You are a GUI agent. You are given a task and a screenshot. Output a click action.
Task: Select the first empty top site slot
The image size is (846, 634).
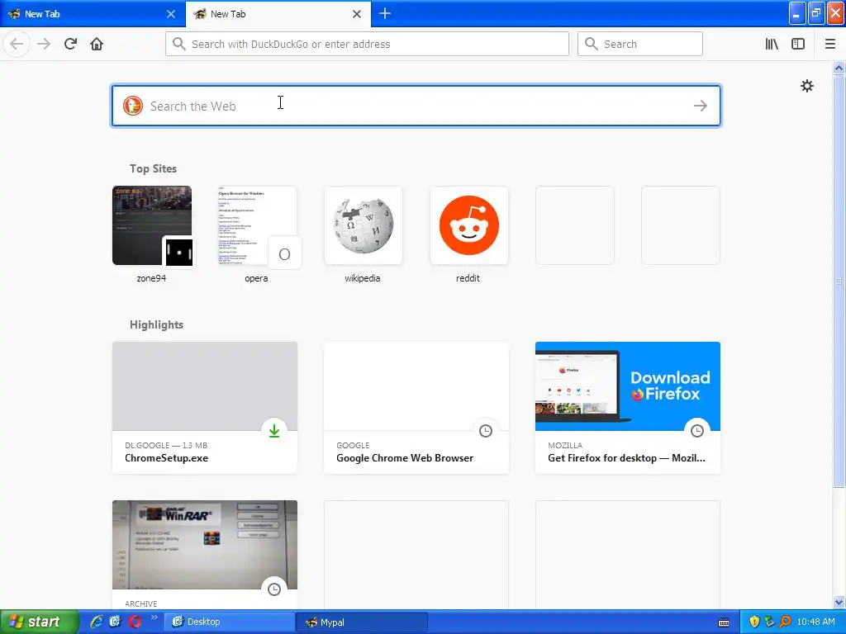coord(575,225)
